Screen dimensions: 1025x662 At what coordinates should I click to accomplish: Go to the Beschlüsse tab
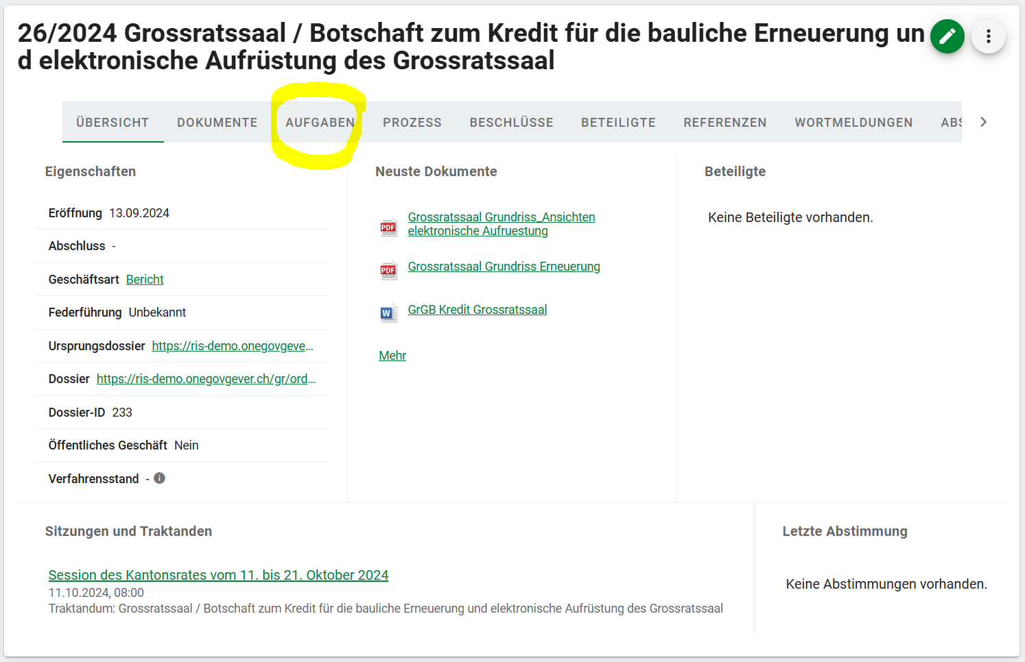coord(511,123)
